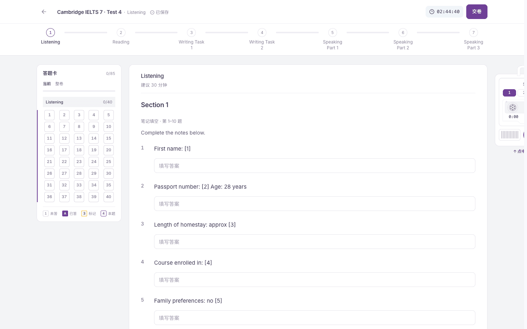Select question 8 in the answer card
This screenshot has height=329, width=527.
79,127
